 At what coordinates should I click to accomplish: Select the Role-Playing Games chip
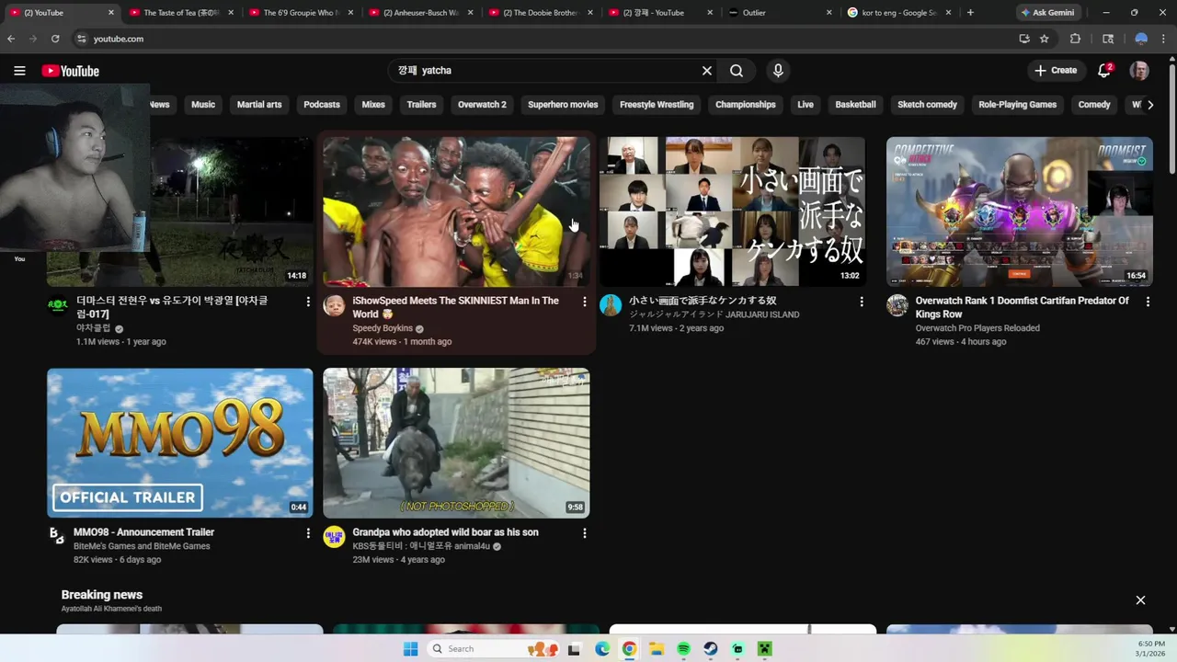click(x=1017, y=105)
